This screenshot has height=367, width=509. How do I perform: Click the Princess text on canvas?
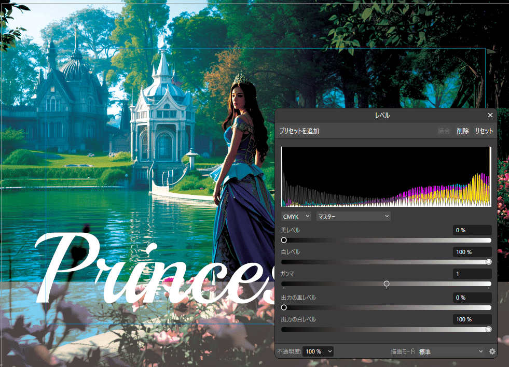tap(156, 269)
